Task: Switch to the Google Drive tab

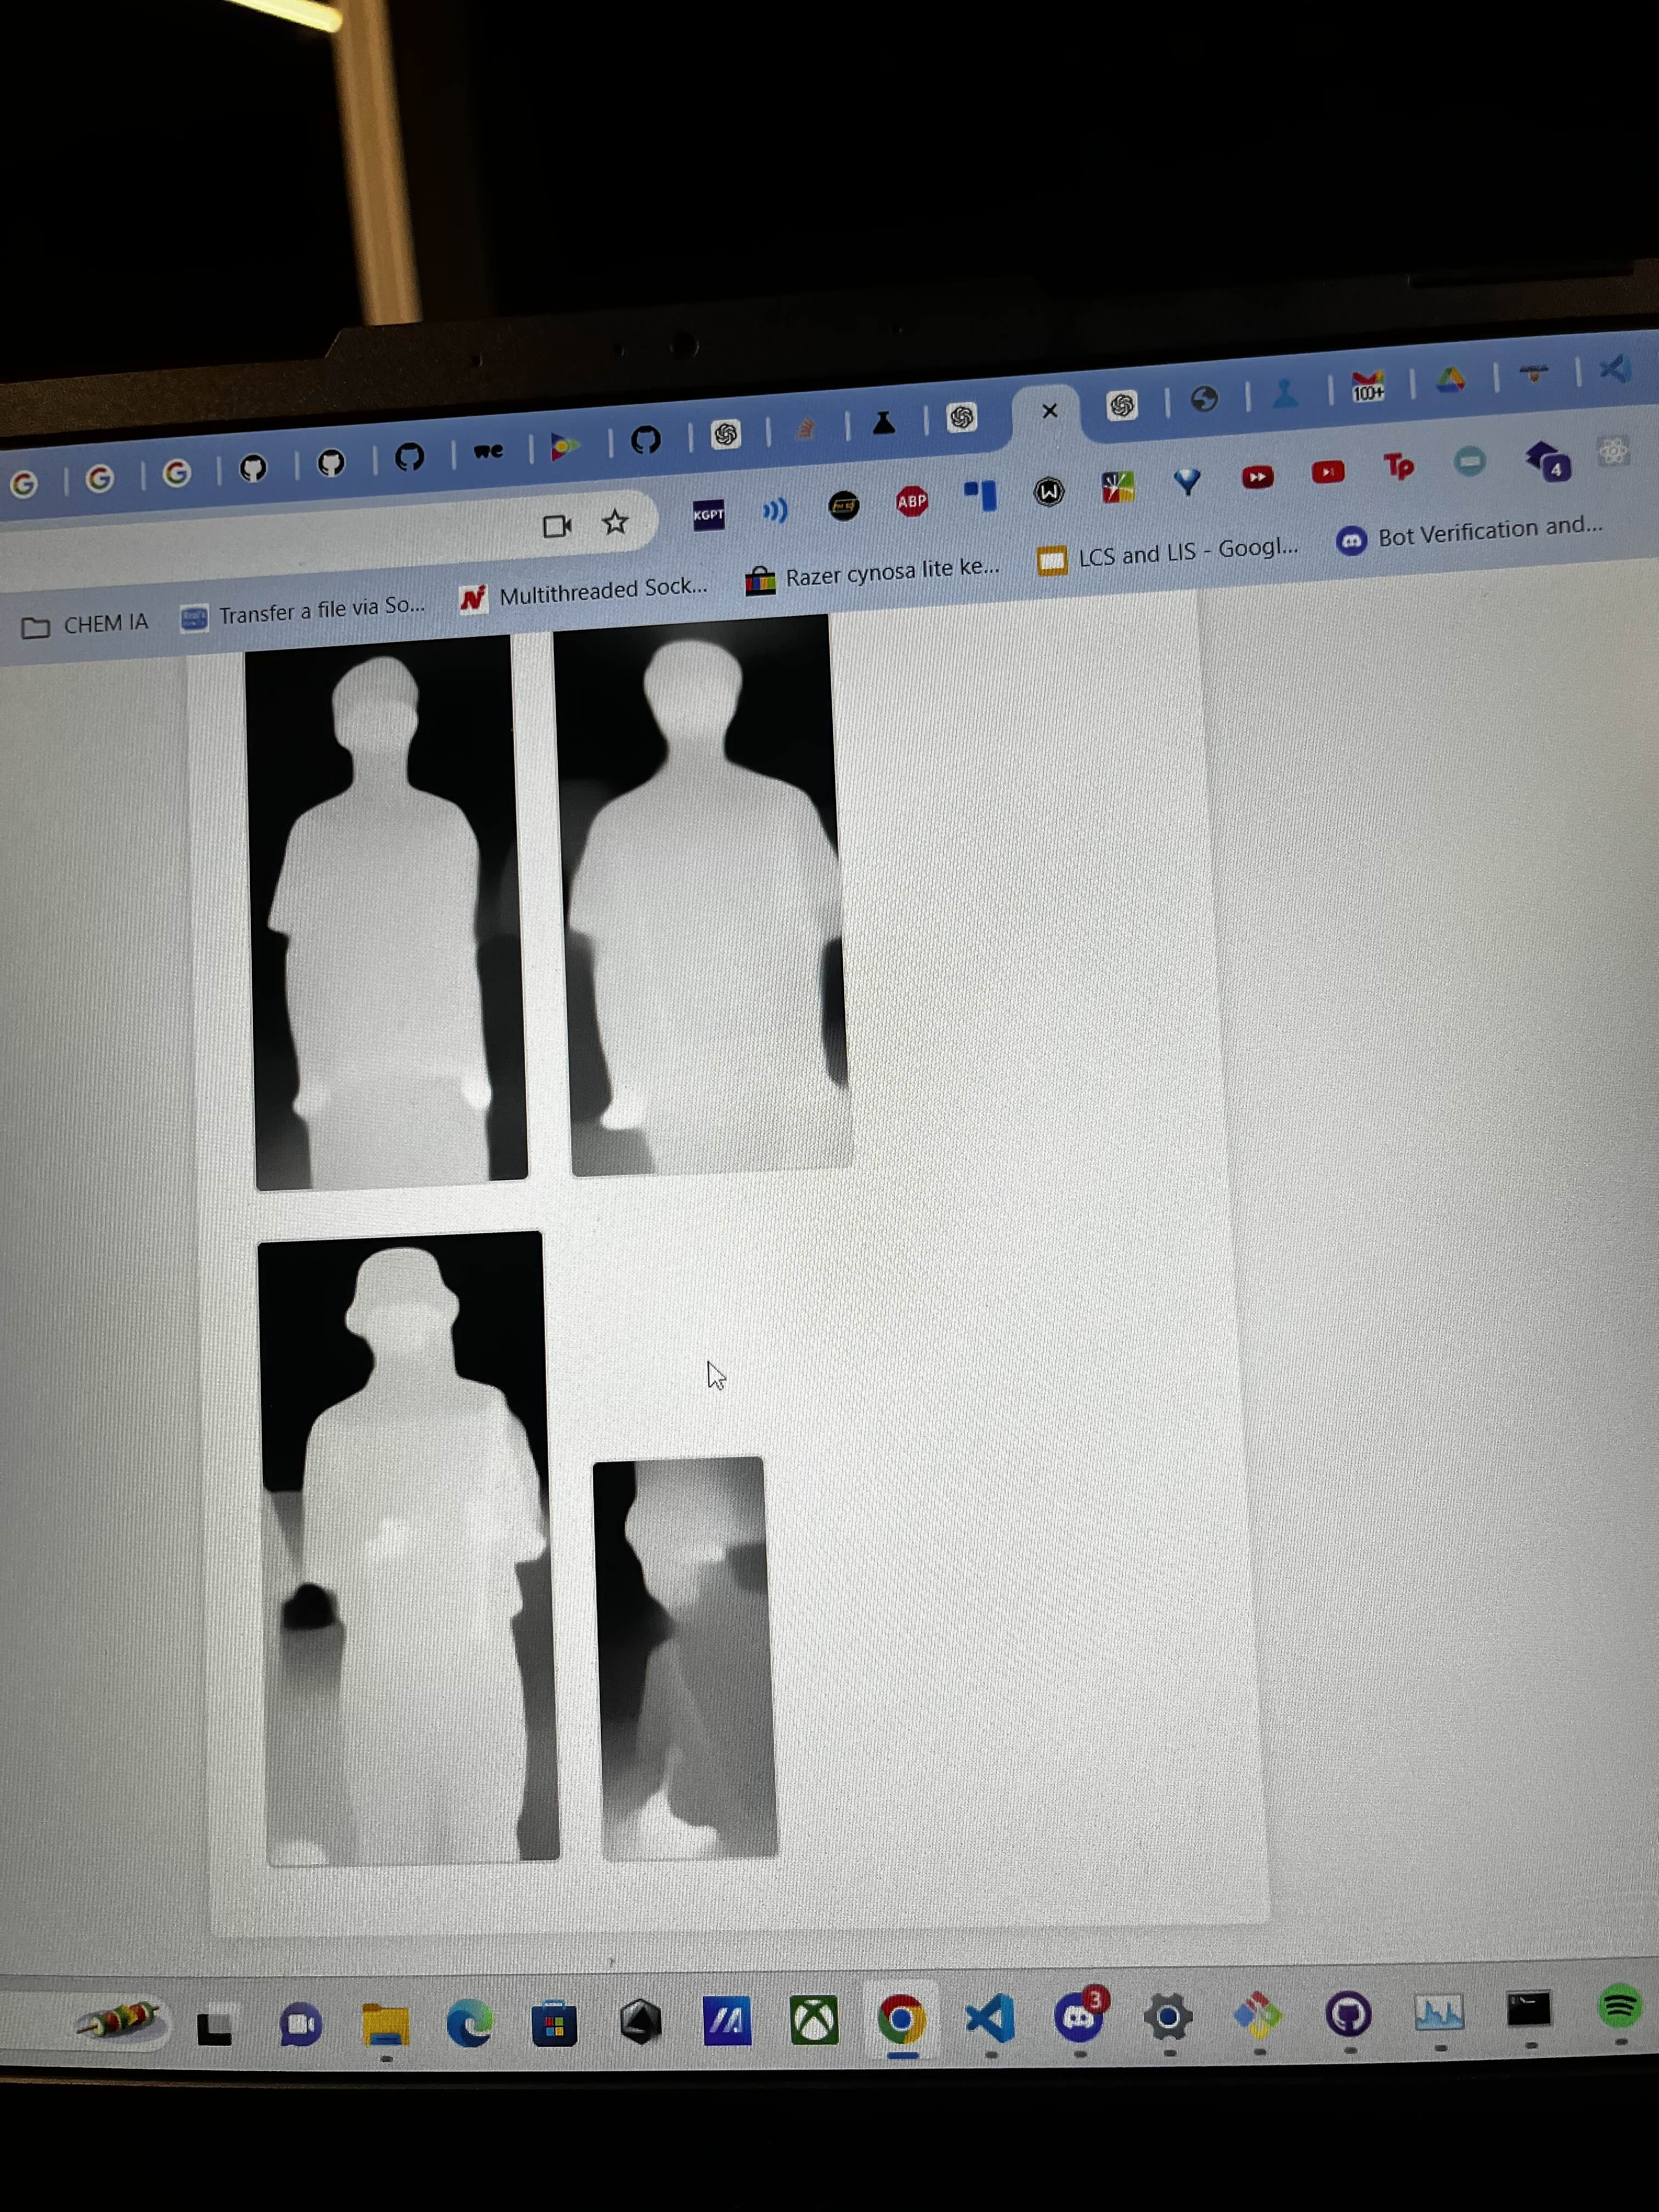Action: click(1451, 380)
